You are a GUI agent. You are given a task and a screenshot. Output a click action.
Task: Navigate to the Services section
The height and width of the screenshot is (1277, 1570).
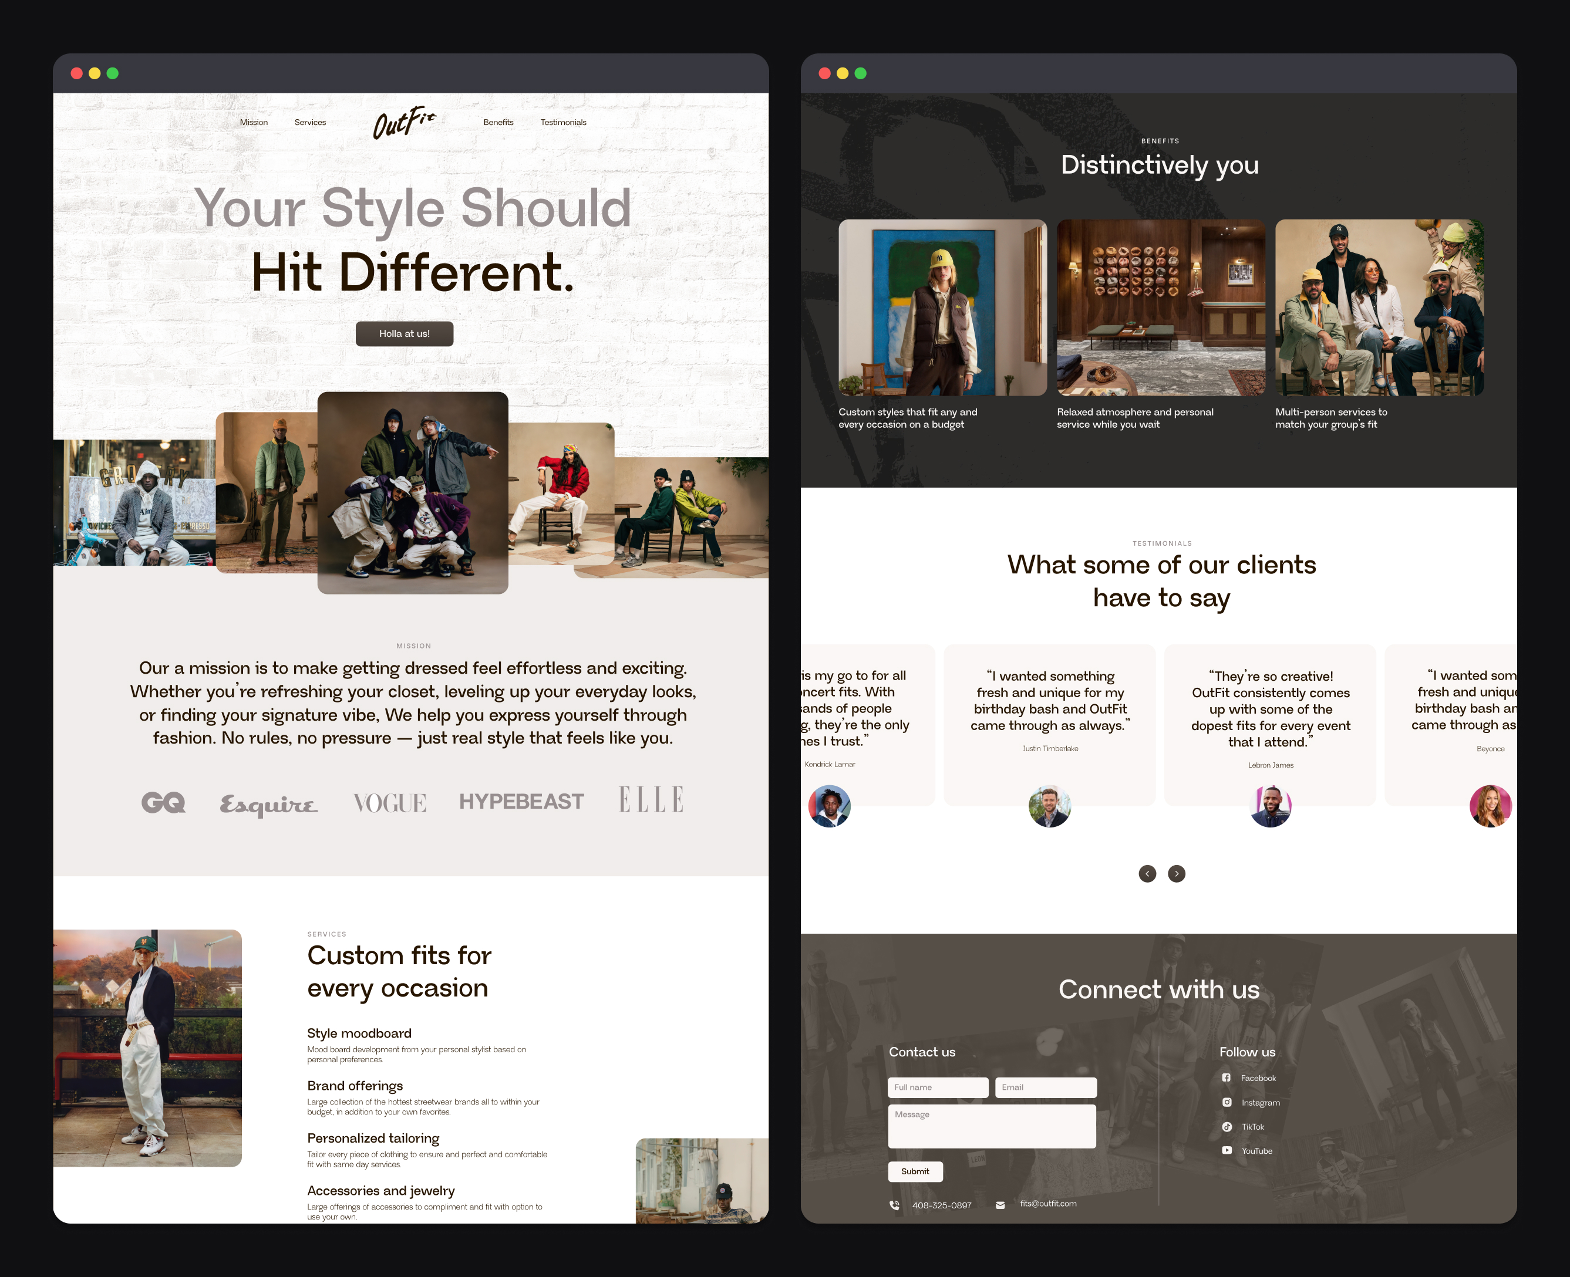click(310, 122)
